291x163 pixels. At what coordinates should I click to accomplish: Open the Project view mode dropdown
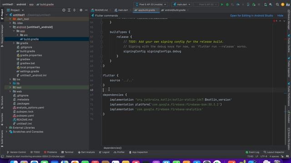tap(15, 10)
